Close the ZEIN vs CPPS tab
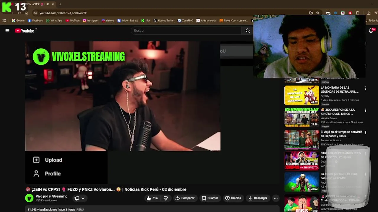The image size is (378, 212). coord(53,4)
